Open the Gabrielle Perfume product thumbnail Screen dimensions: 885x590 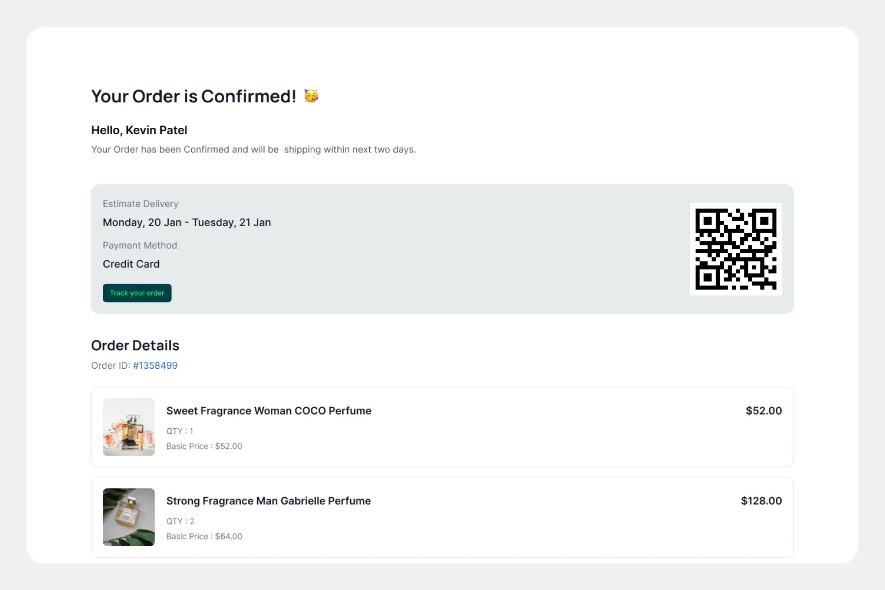pos(129,517)
